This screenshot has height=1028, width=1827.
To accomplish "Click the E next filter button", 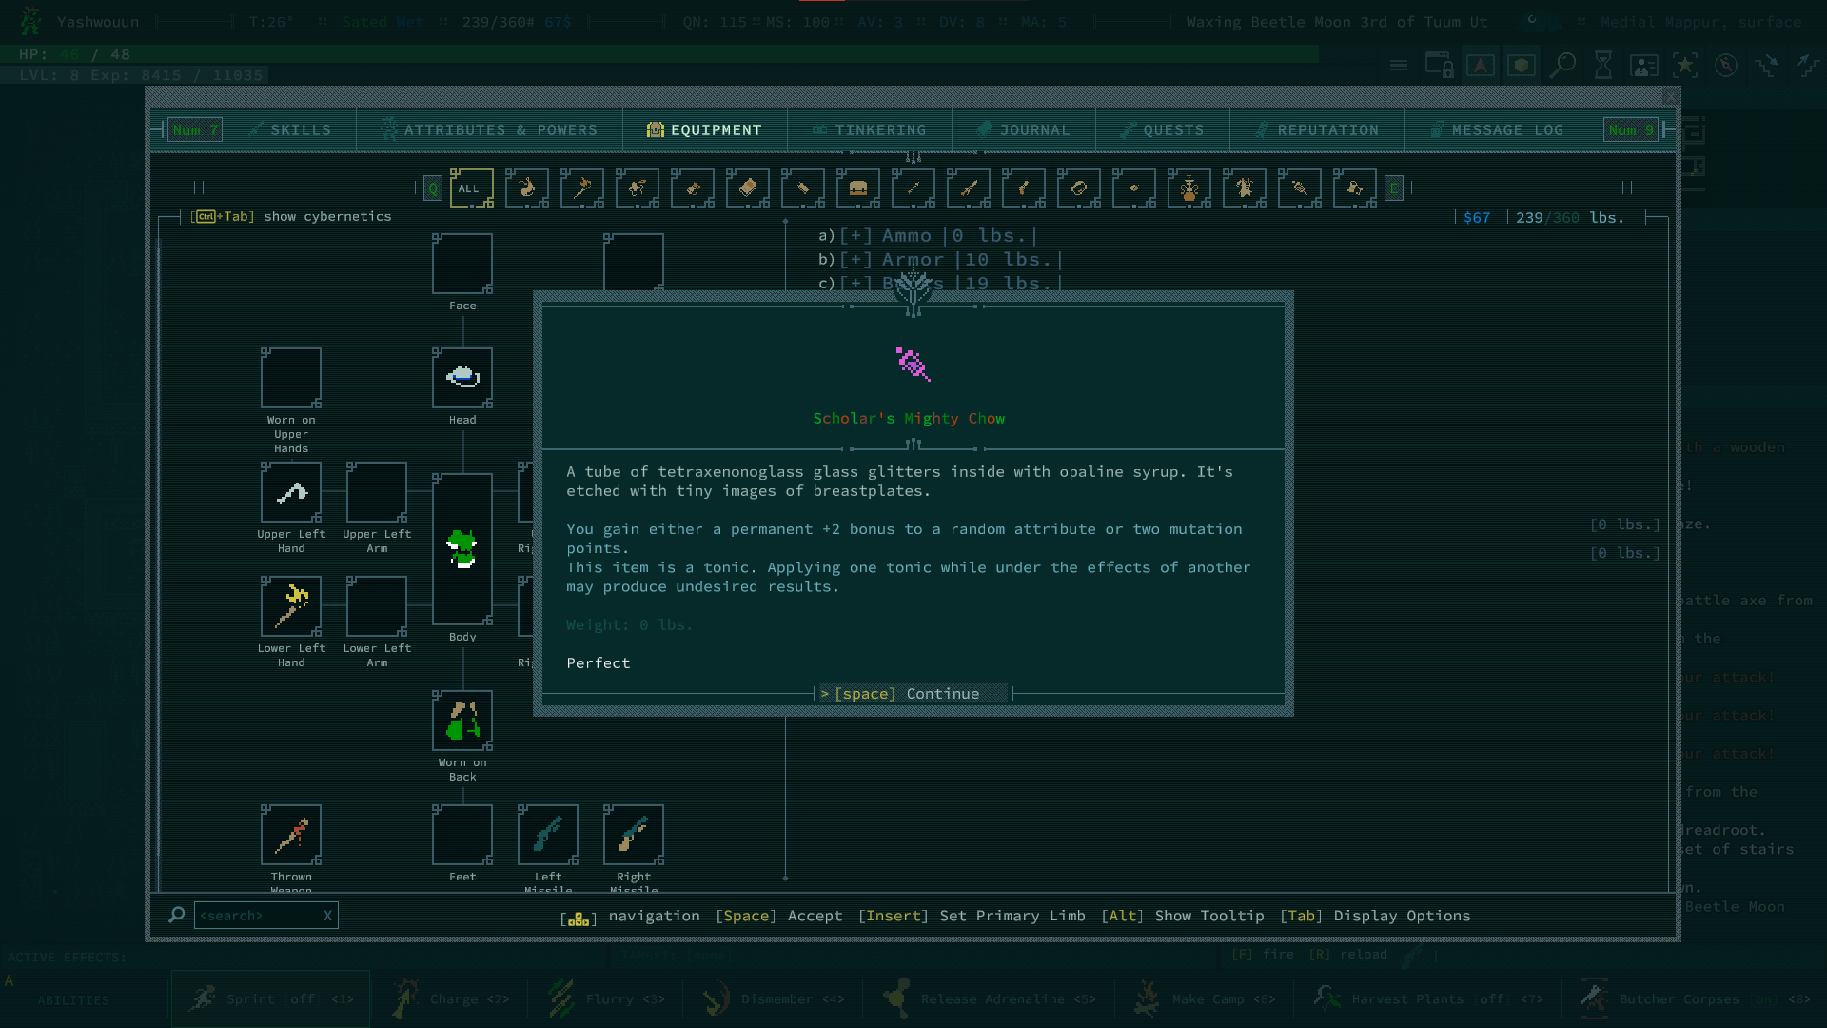I will 1394,188.
